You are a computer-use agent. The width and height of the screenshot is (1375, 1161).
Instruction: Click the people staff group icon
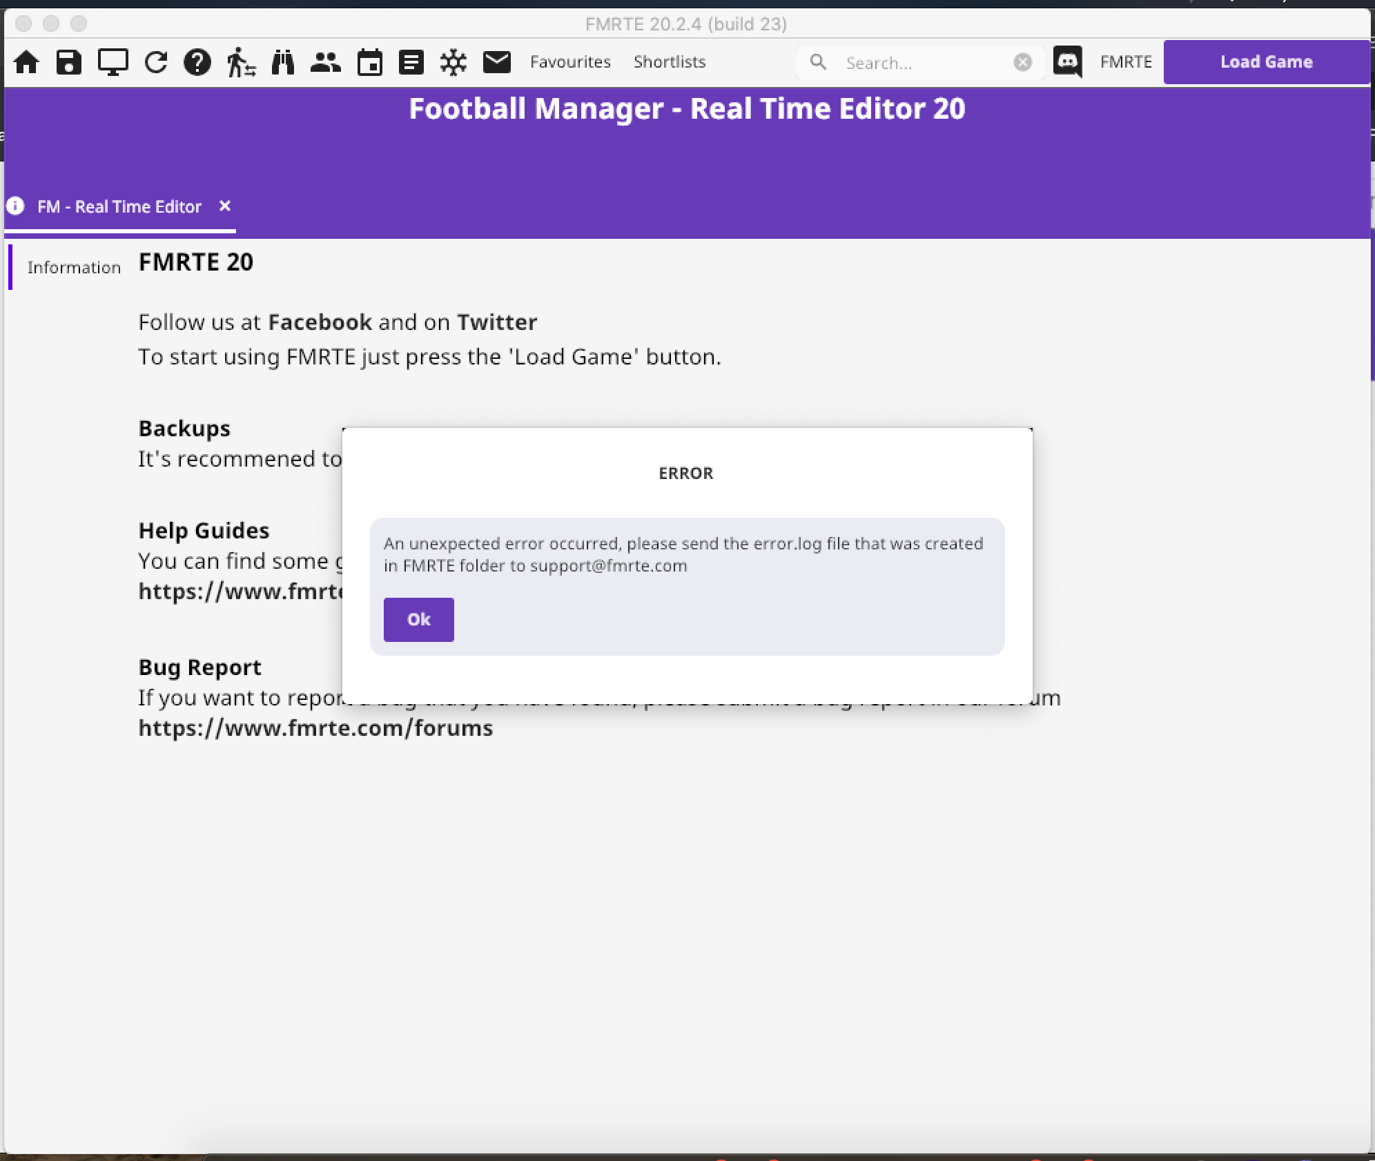326,62
